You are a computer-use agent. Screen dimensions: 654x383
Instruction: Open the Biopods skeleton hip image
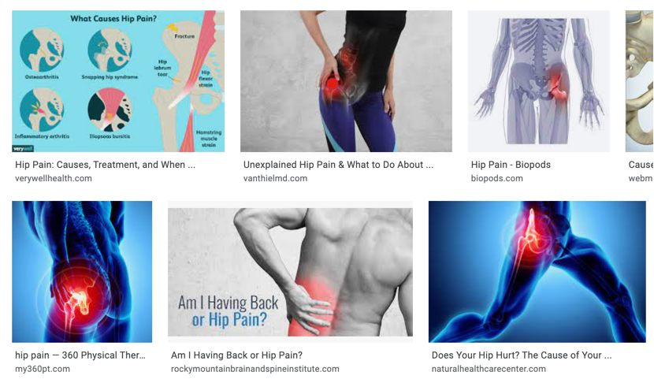coord(538,81)
